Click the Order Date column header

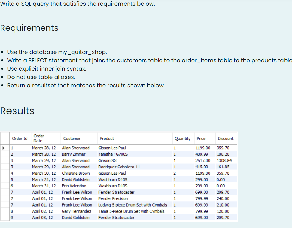click(39, 138)
